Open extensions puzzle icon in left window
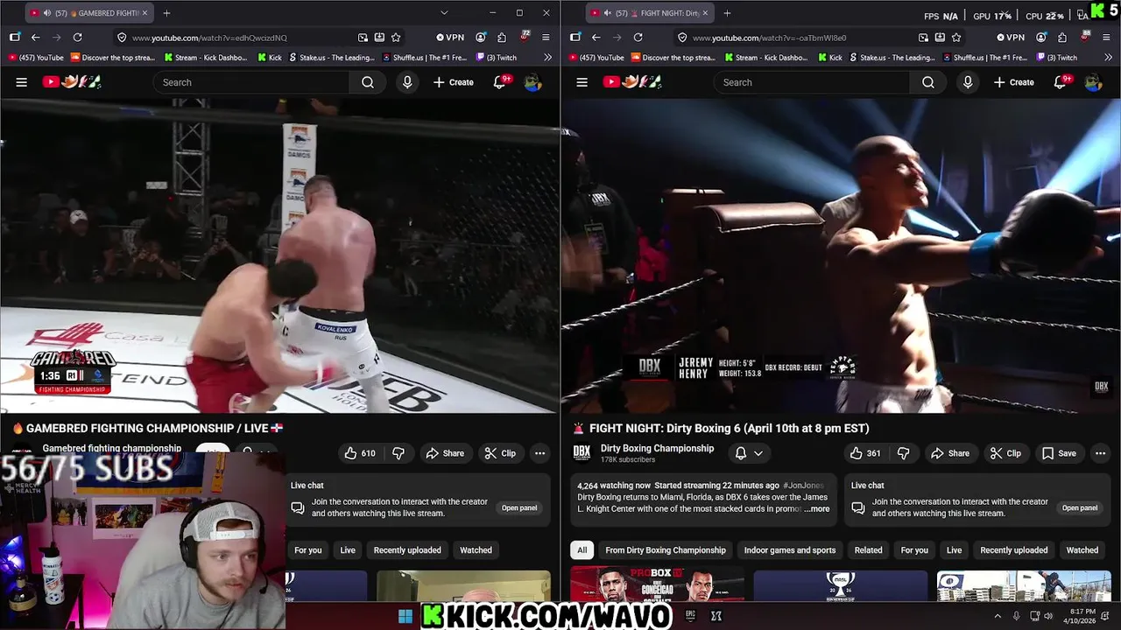 (x=502, y=38)
